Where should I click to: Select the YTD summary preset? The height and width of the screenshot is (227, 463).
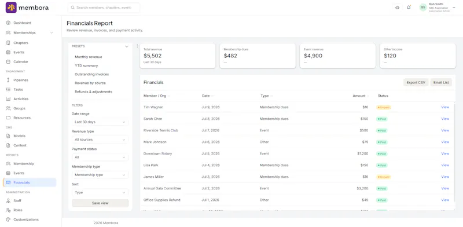pyautogui.click(x=86, y=65)
